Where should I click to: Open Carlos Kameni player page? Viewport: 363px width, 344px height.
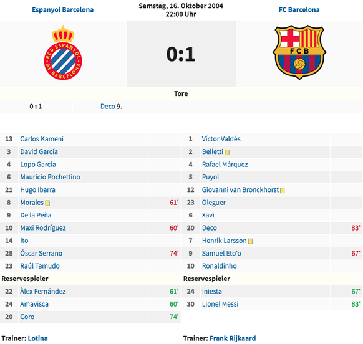pos(42,139)
